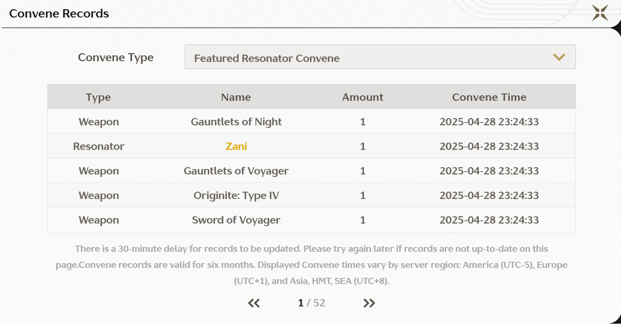The height and width of the screenshot is (324, 621).
Task: Click the Convene Type label
Action: pyautogui.click(x=116, y=58)
